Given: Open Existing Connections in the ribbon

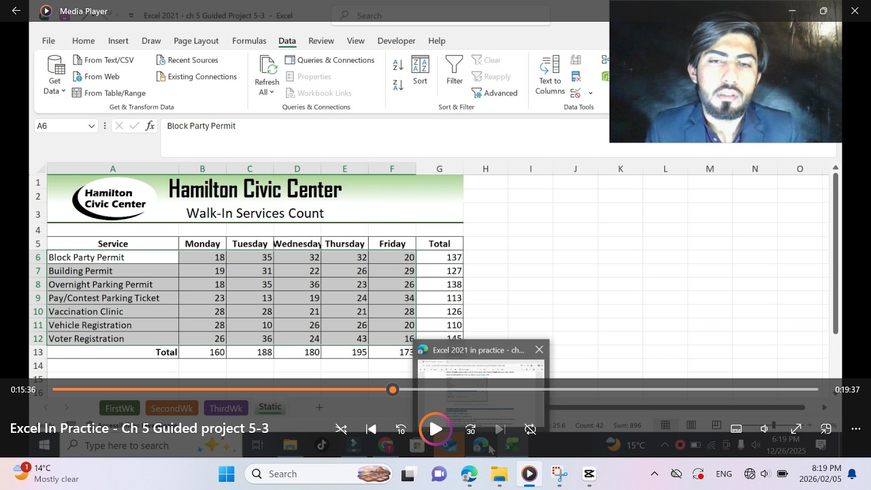Looking at the screenshot, I should [197, 76].
